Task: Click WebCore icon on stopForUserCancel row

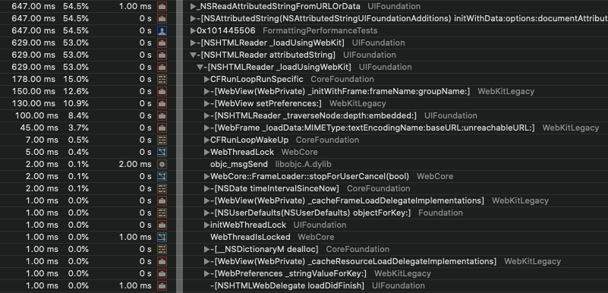Action: tap(162, 176)
